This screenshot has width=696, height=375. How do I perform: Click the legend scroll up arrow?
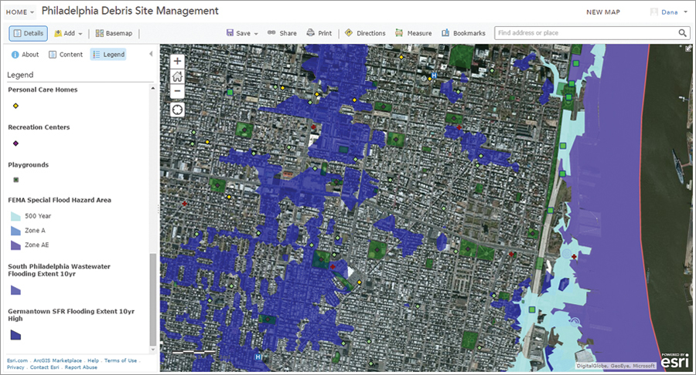tap(153, 89)
